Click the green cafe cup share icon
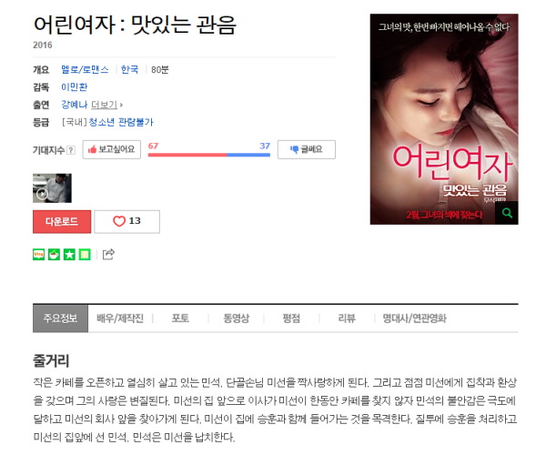Viewport: 546px width, 455px height. pos(54,255)
